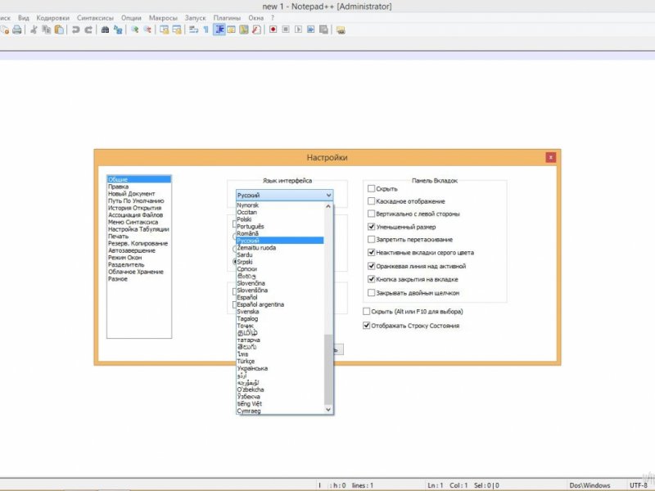Click 'Dos\Windows' in the status bar
The image size is (655, 491).
click(589, 485)
